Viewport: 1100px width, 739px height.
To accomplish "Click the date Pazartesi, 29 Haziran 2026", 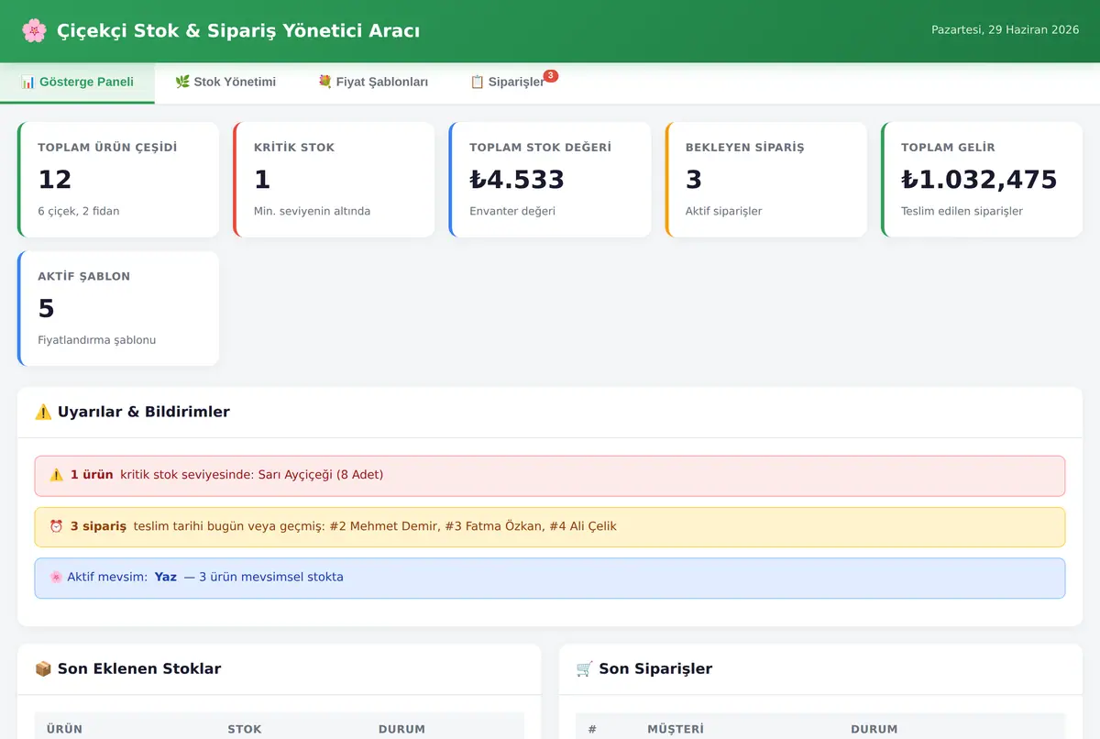I will point(1005,30).
